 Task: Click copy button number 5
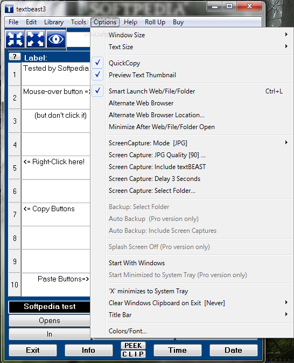(15, 168)
